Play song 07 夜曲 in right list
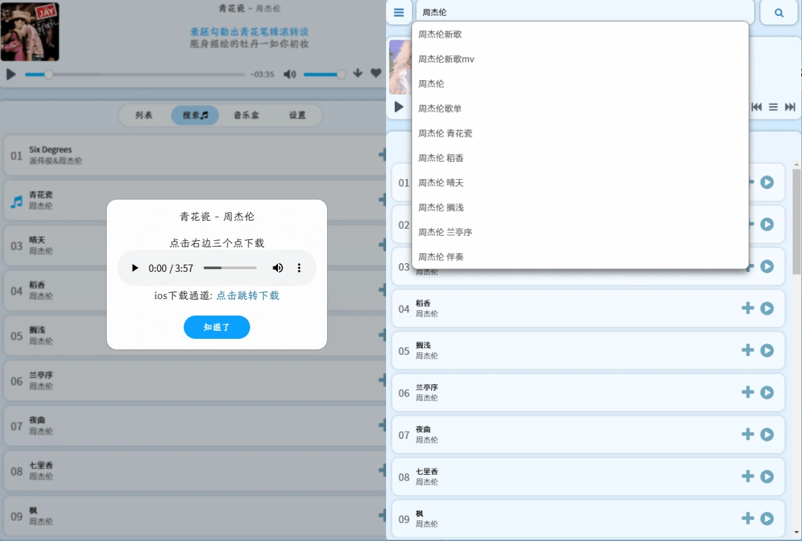The width and height of the screenshot is (802, 541). click(x=767, y=434)
